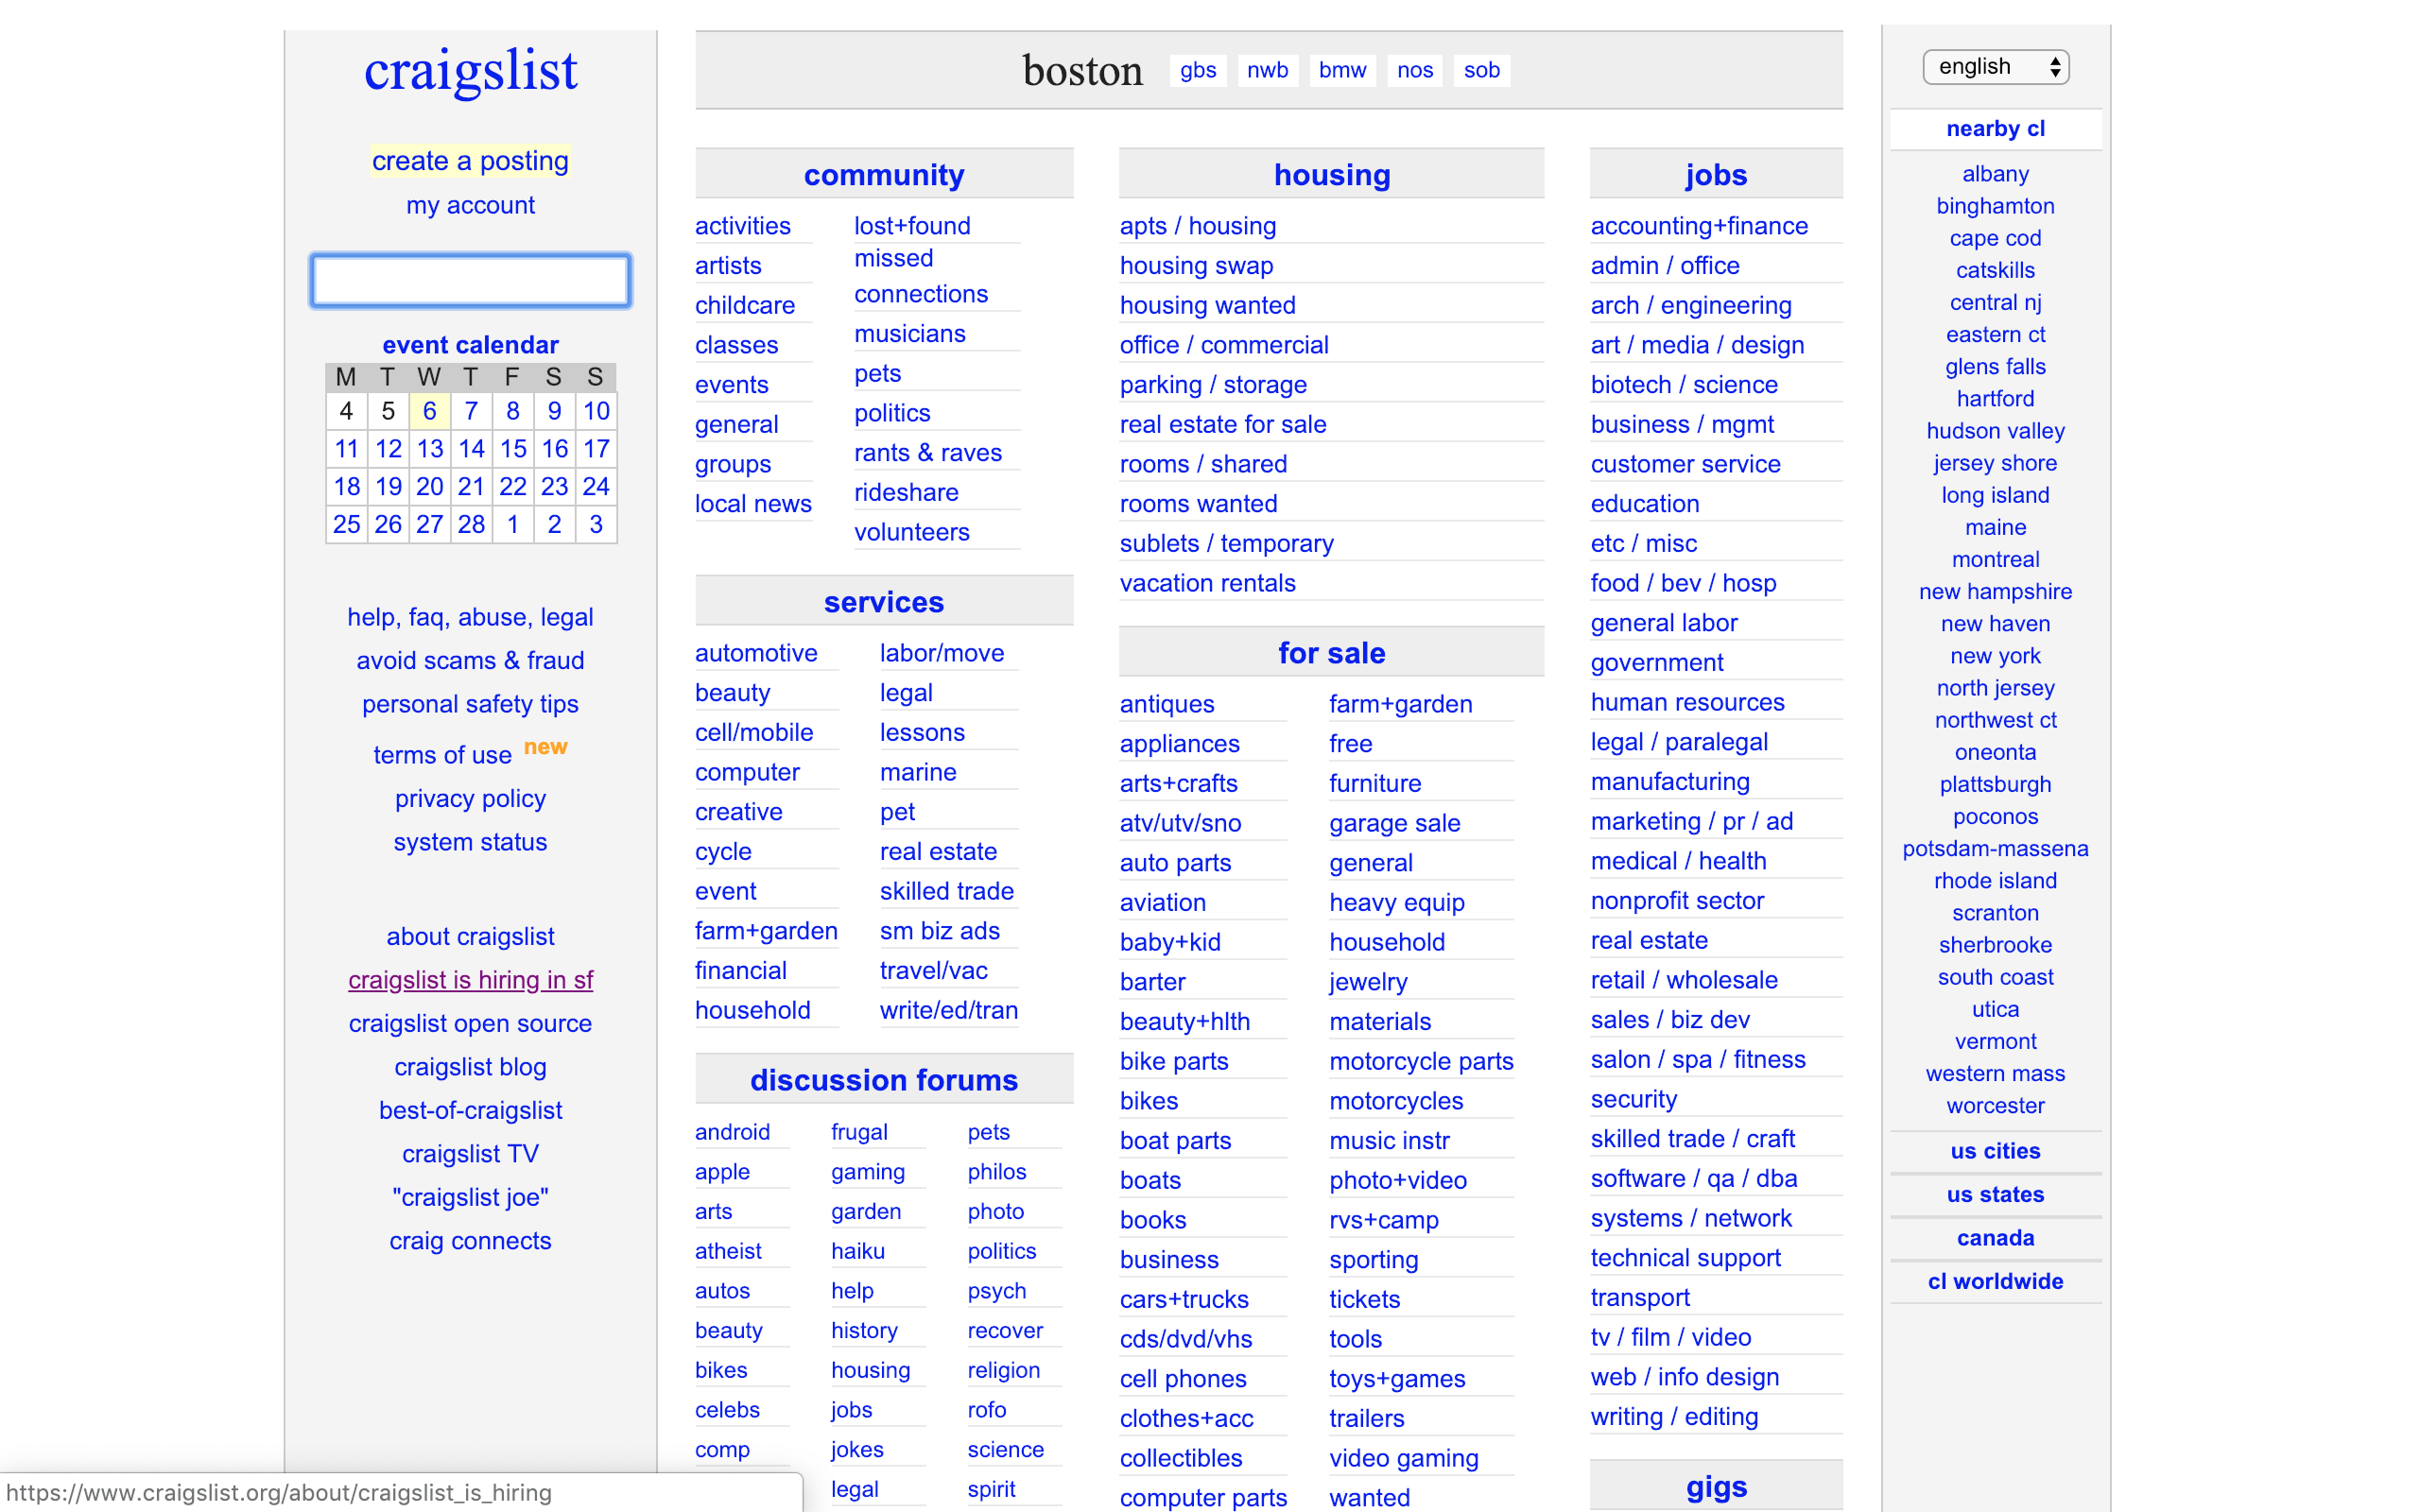
Task: Open the community section header
Action: (883, 175)
